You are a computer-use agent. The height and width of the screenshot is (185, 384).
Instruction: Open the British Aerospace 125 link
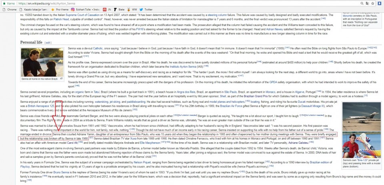click(41, 106)
